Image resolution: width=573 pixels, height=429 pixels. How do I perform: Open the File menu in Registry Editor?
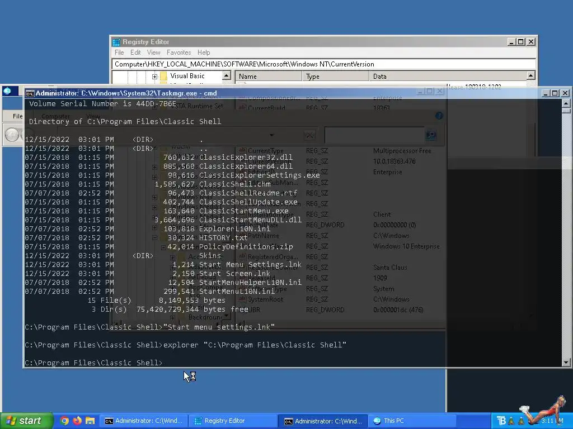click(119, 53)
